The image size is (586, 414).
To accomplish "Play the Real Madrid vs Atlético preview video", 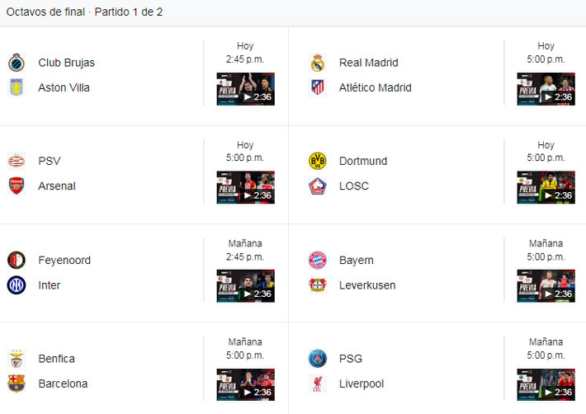I will coord(546,89).
